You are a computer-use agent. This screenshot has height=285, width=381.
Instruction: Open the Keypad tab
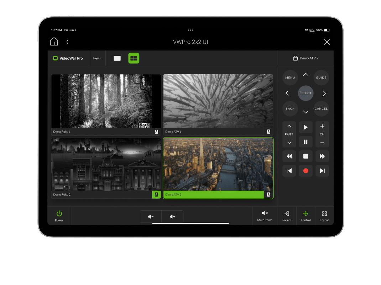point(324,216)
